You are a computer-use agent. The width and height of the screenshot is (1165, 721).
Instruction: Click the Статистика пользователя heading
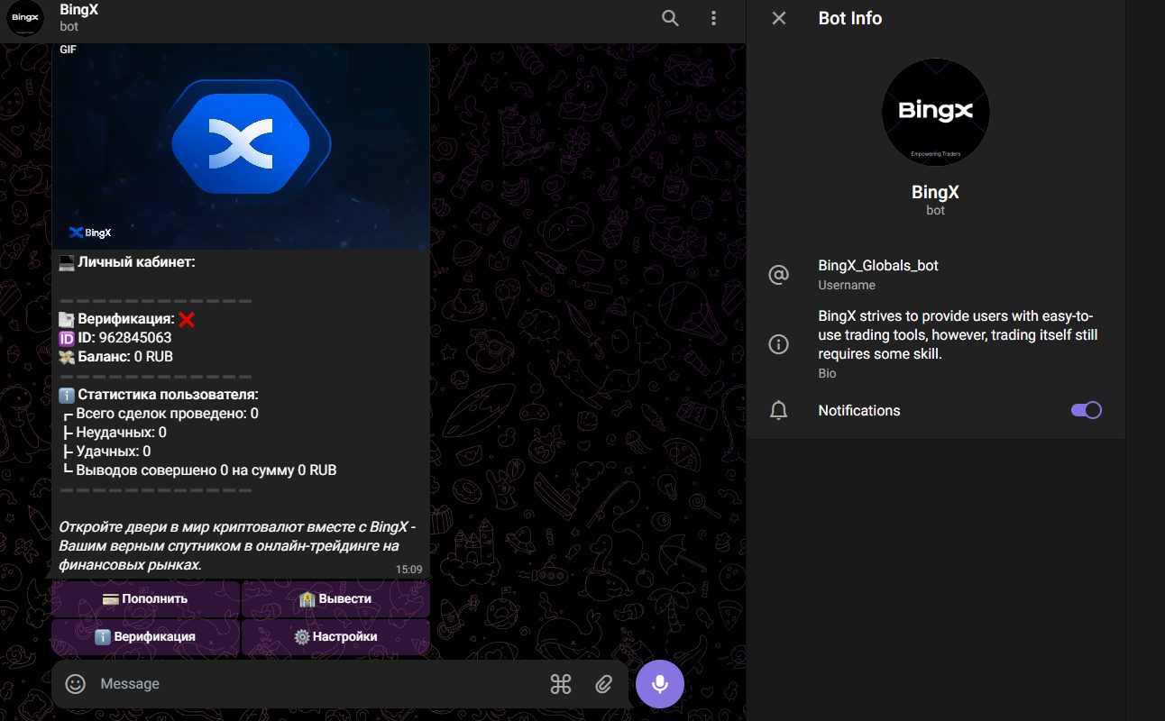coord(158,395)
